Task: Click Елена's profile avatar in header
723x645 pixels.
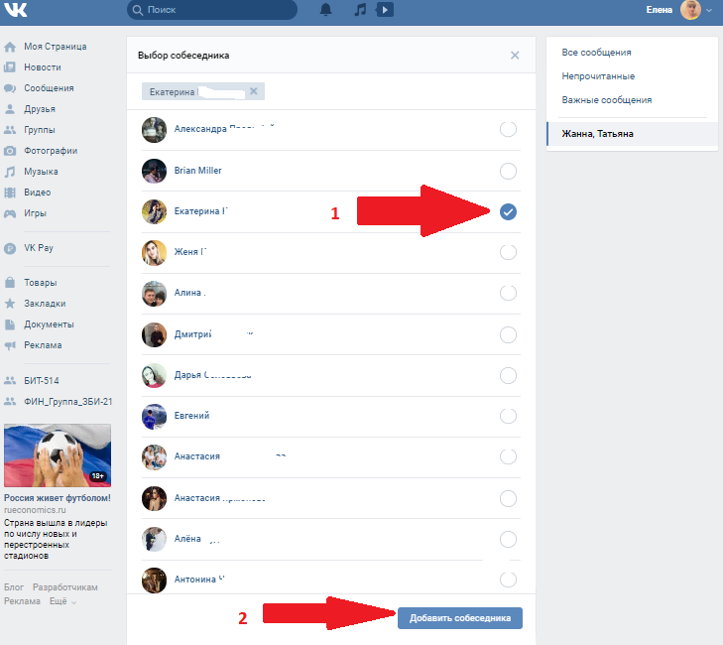Action: click(690, 10)
